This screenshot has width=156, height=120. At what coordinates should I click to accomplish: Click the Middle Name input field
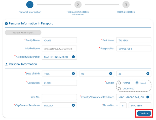tap(59, 49)
